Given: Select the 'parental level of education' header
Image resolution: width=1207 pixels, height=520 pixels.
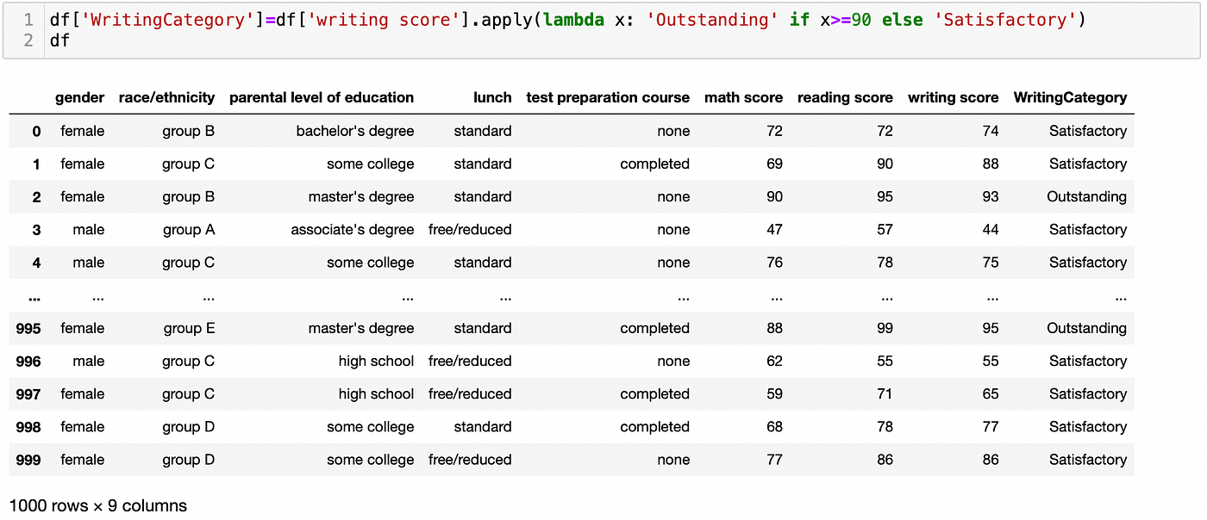Looking at the screenshot, I should 322,97.
